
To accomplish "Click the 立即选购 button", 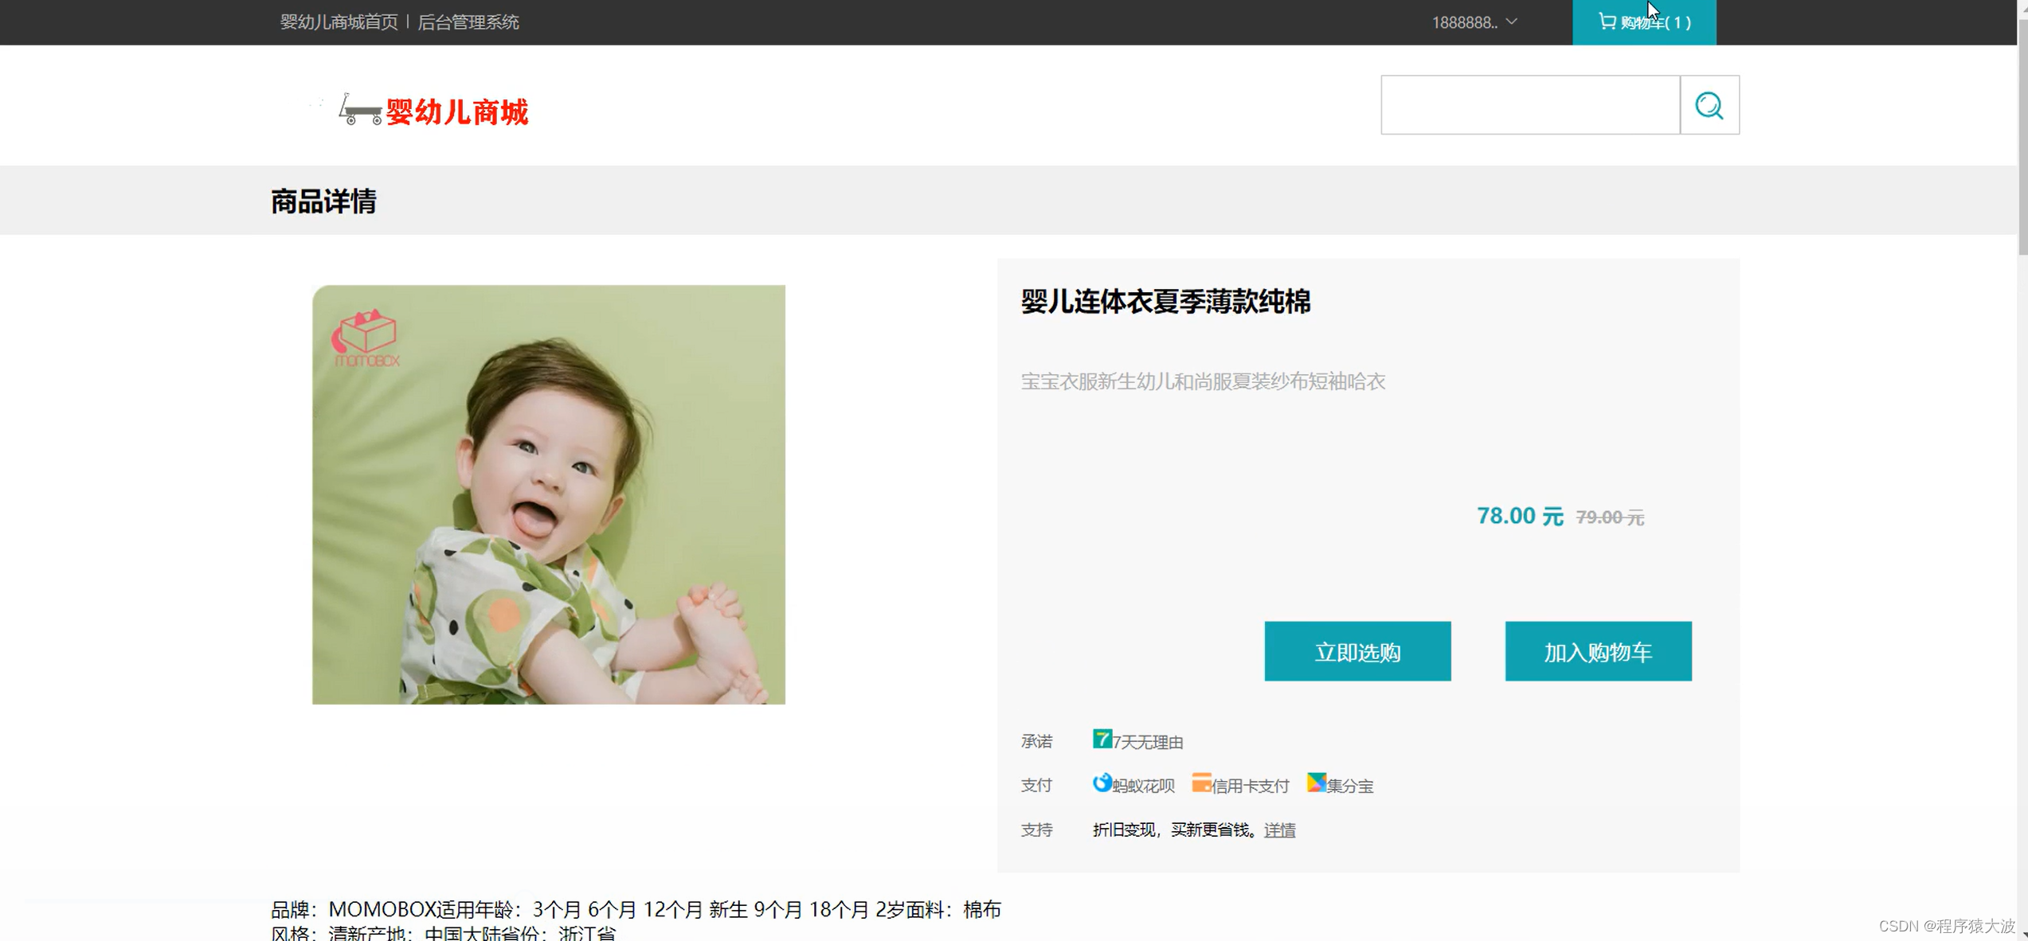I will pyautogui.click(x=1357, y=650).
